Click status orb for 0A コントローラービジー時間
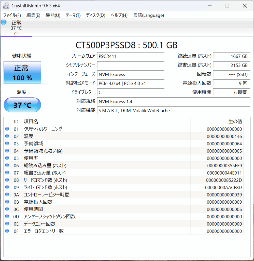This screenshot has height=261, width=254. click(x=7, y=194)
